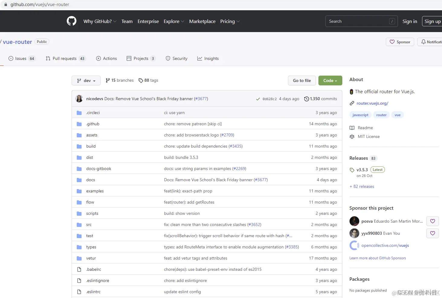Click the opencollective logo icon
Viewport: 442px width, 298px height.
pyautogui.click(x=354, y=245)
